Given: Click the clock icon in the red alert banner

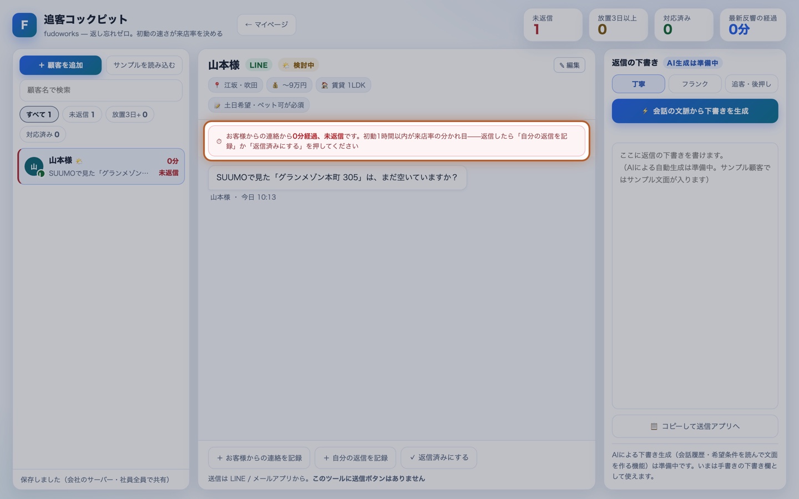Looking at the screenshot, I should [x=219, y=141].
